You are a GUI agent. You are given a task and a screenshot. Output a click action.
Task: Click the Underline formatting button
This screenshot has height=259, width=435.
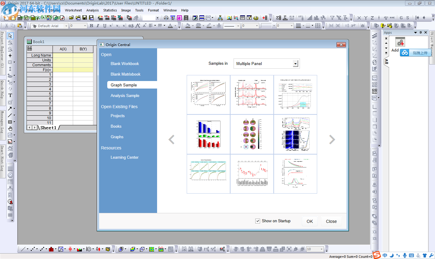pyautogui.click(x=105, y=26)
